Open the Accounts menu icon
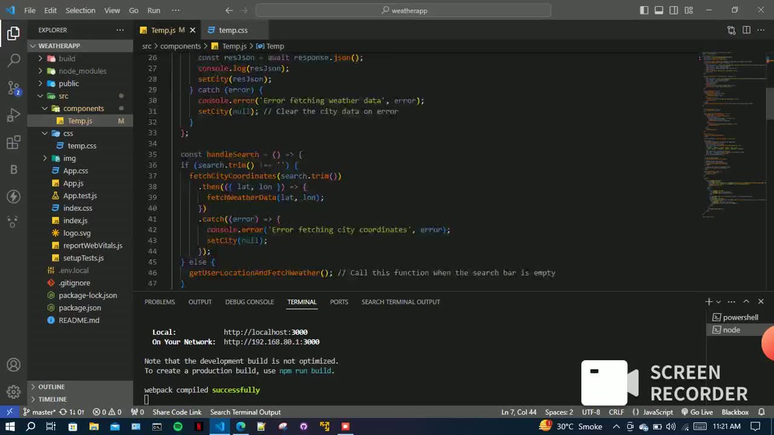This screenshot has width=774, height=435. point(13,365)
